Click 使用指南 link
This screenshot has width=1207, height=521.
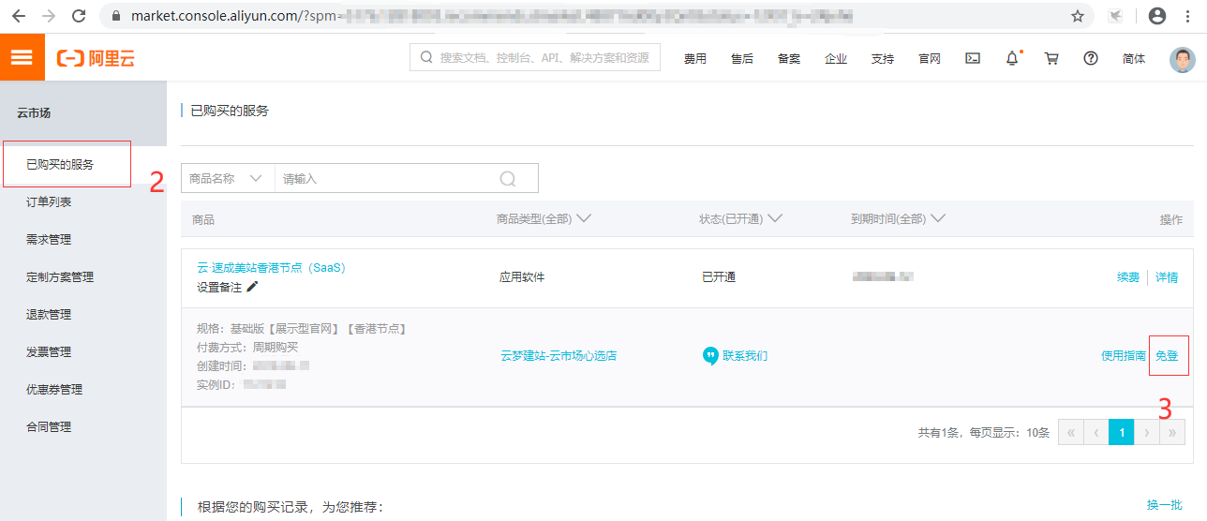pos(1124,356)
